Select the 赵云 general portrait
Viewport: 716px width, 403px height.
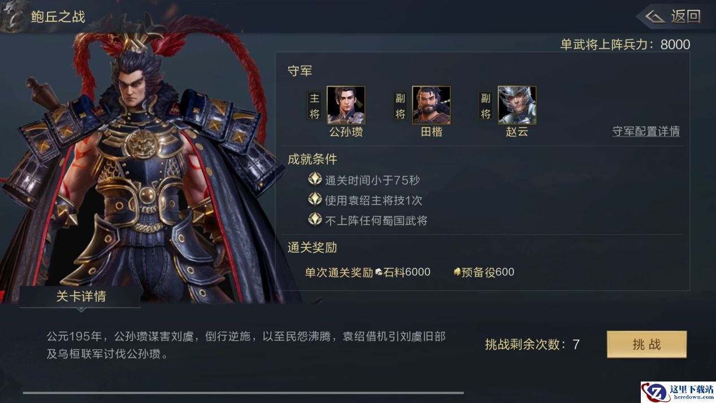pyautogui.click(x=517, y=105)
